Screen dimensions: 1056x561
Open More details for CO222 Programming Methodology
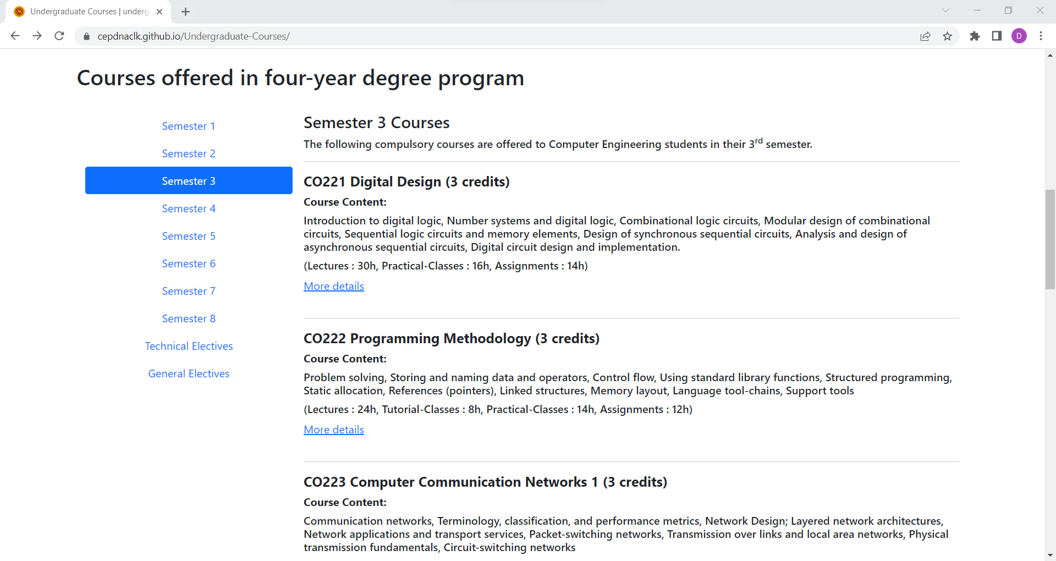click(334, 430)
